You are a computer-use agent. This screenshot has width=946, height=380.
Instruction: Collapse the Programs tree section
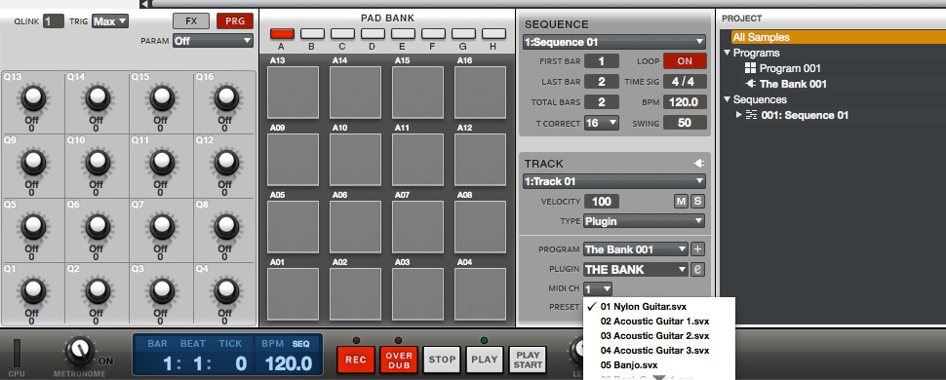pos(727,53)
